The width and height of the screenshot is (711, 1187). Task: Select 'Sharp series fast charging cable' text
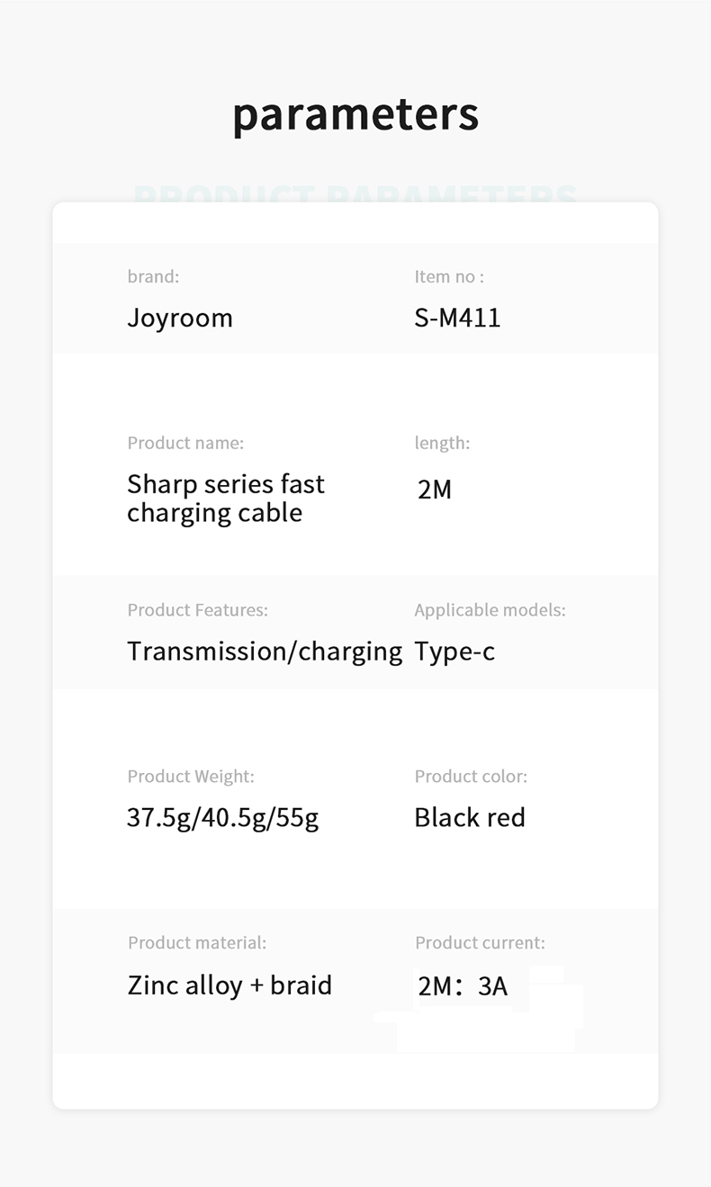(225, 499)
